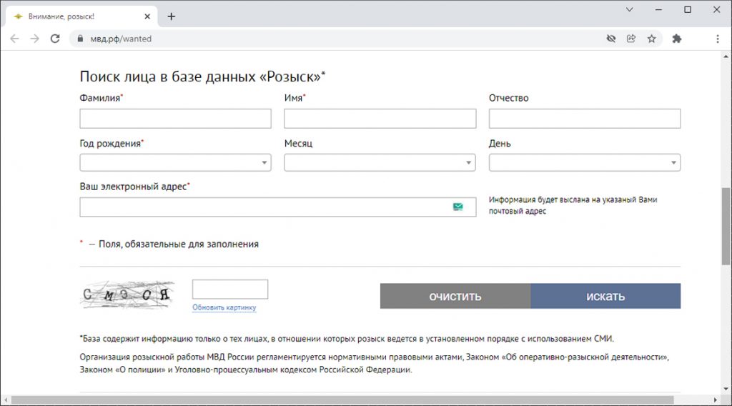
Task: Click the 'Фамилия' text field
Action: point(175,119)
